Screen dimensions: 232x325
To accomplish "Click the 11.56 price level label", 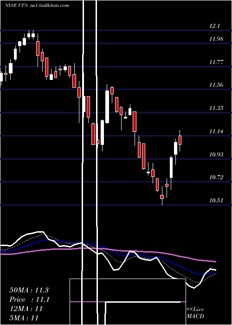I will 216,85.
